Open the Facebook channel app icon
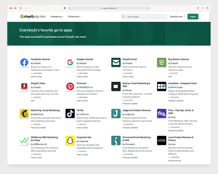Screen dimensions: 218x174 [x=24, y=62]
